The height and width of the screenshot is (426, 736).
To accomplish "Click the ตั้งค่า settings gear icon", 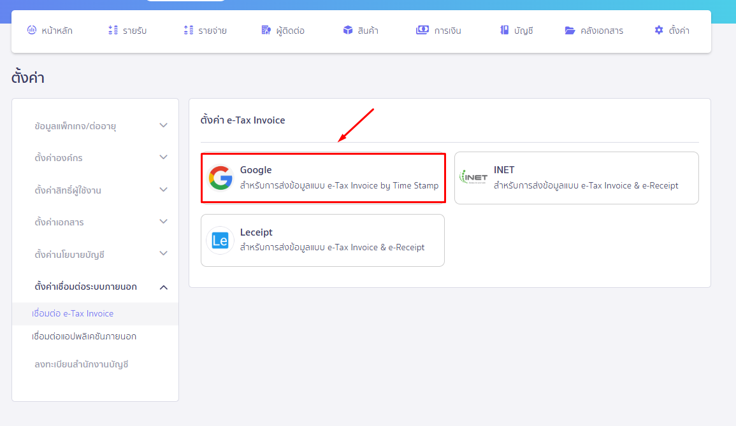I will [x=658, y=29].
